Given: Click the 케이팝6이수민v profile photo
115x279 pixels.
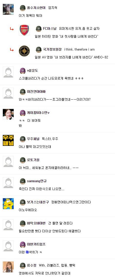Looking at the screenshot, I should pyautogui.click(x=8, y=114).
